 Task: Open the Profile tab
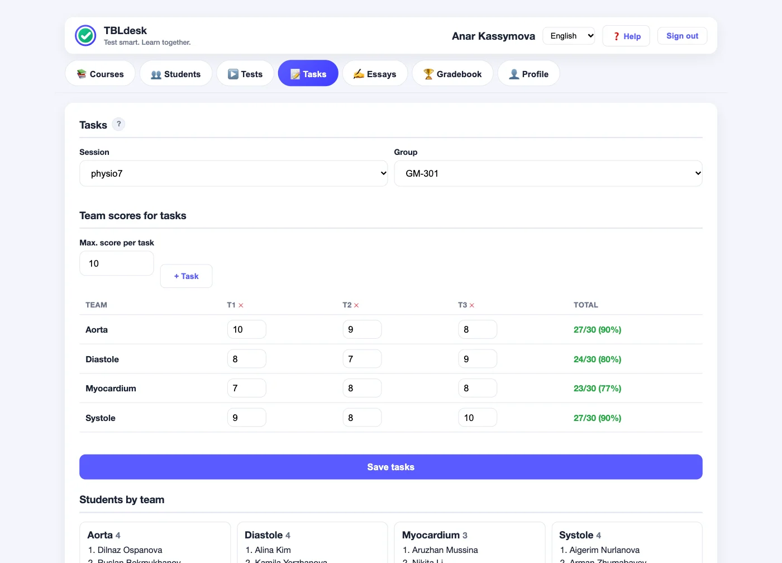click(528, 74)
